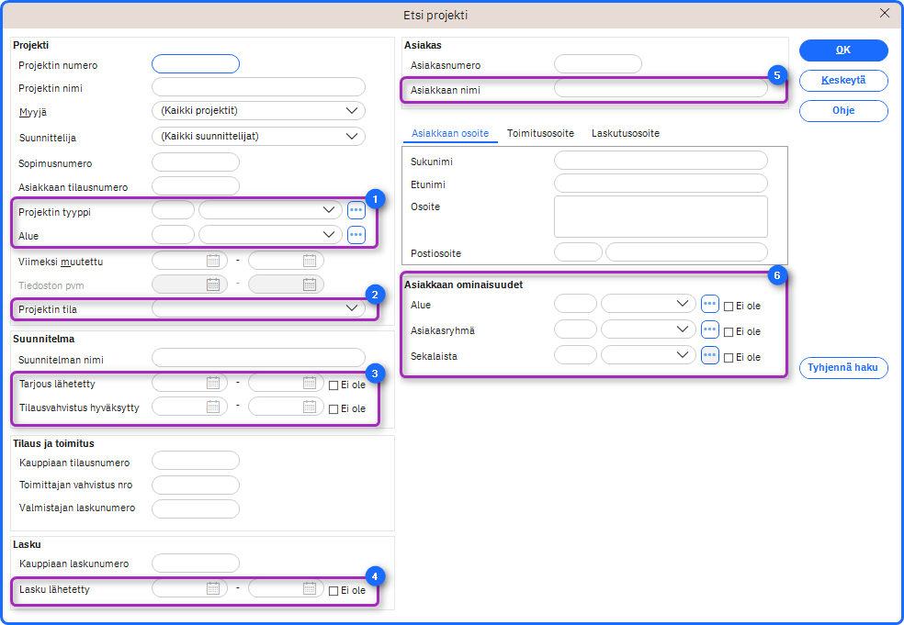Click the browse button for Sekalaista
Viewport: 904px width, 625px height.
710,355
